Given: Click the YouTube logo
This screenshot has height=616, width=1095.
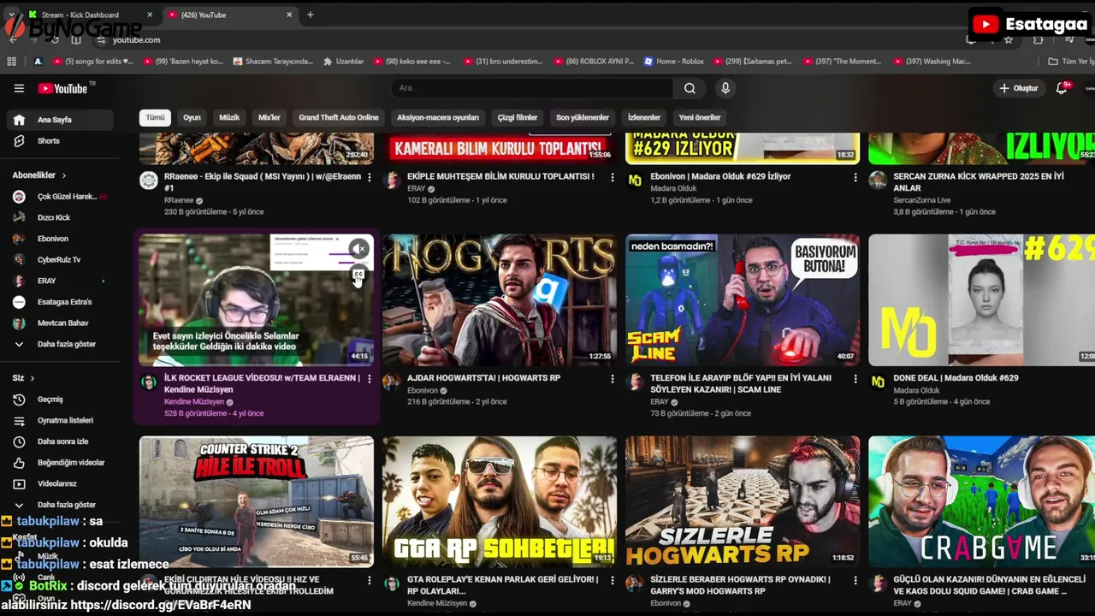Looking at the screenshot, I should tap(65, 88).
